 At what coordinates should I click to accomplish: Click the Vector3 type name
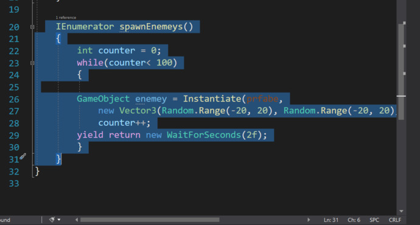pos(138,111)
